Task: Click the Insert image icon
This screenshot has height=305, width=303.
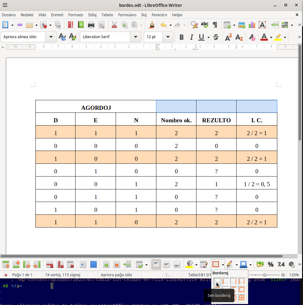Action: tap(241, 25)
